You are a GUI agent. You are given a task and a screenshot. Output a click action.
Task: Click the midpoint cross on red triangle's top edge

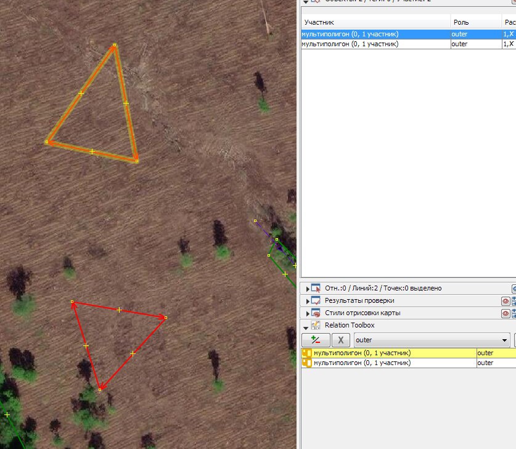[x=119, y=310]
